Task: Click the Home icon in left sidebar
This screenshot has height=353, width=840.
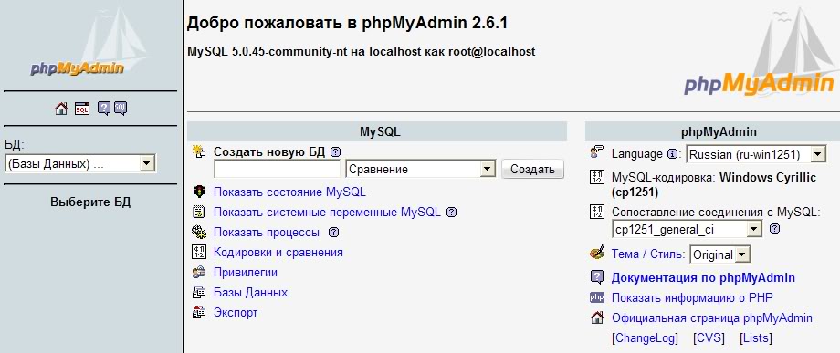Action: tap(61, 109)
